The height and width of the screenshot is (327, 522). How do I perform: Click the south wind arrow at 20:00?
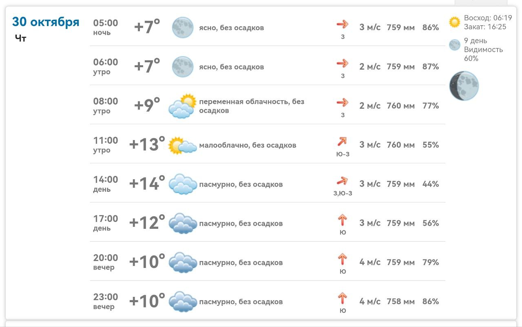[342, 259]
